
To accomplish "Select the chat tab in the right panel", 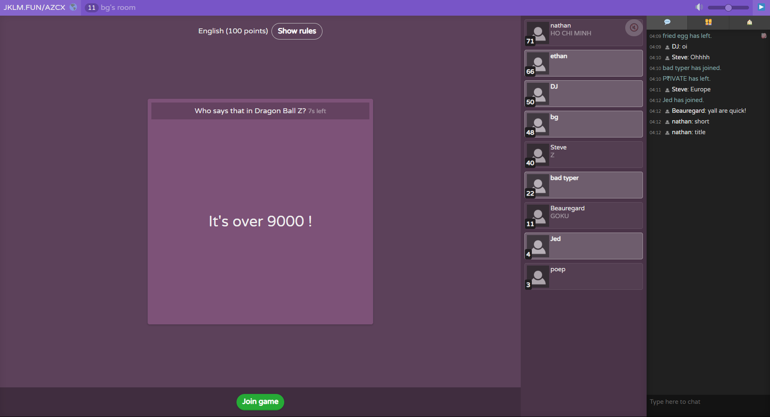I will [667, 22].
